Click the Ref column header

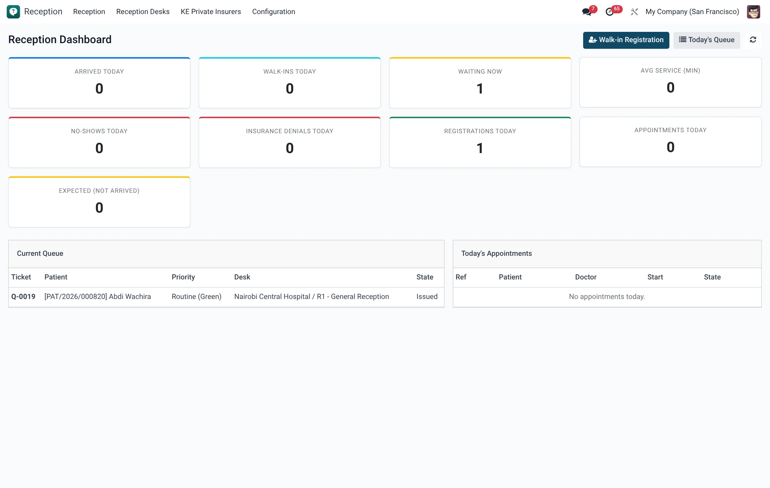pos(461,277)
